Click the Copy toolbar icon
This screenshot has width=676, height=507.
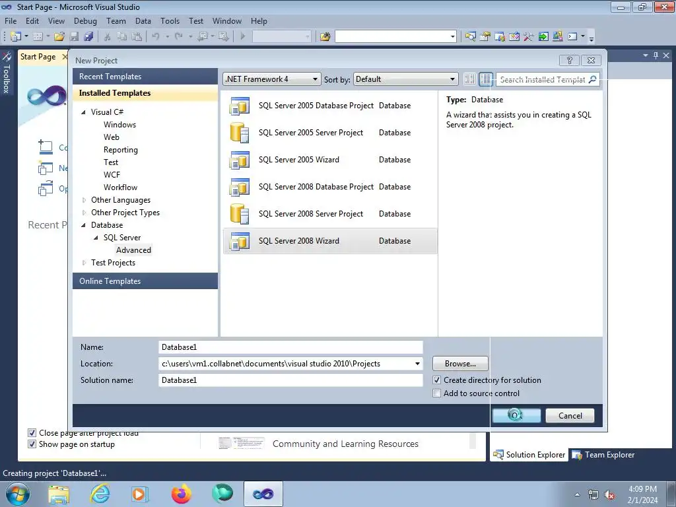pyautogui.click(x=122, y=37)
